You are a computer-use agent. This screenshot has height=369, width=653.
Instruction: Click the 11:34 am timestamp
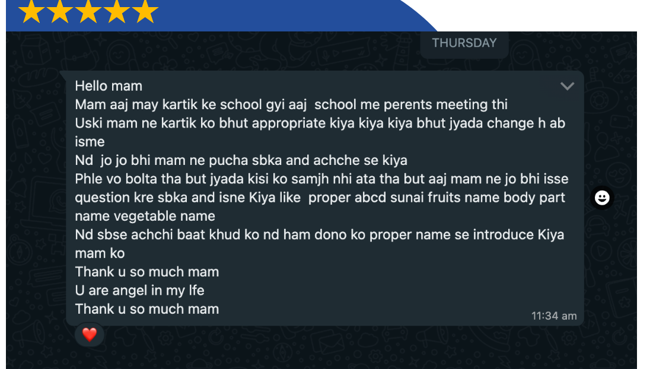553,316
